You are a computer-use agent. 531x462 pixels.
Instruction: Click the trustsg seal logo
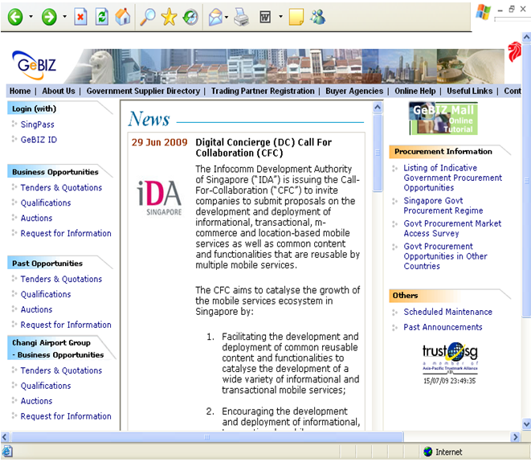[450, 358]
